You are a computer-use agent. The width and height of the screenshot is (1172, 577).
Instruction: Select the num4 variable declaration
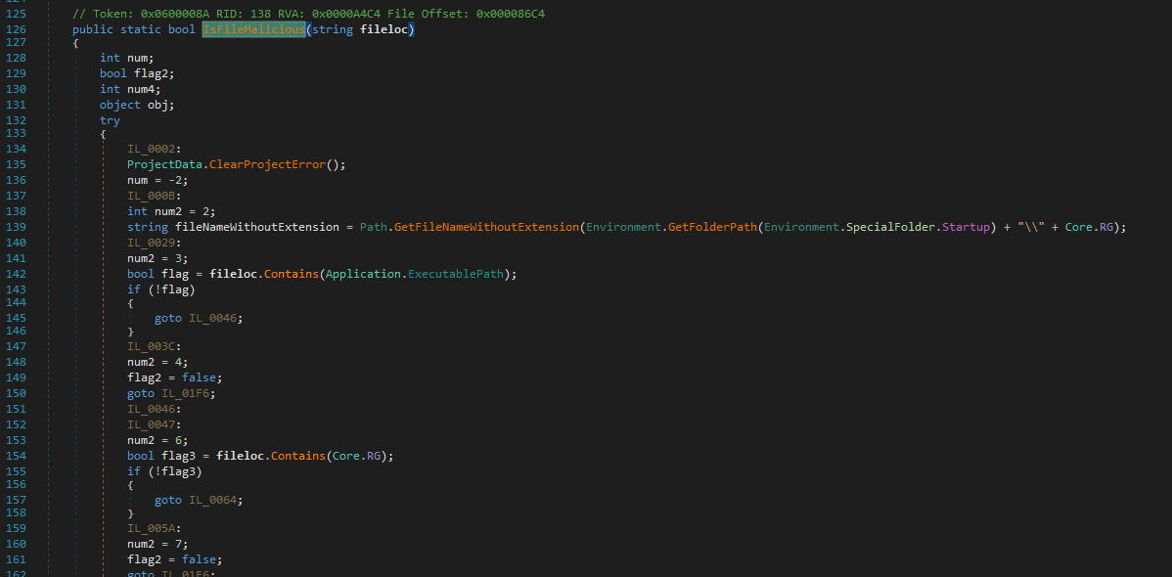138,89
